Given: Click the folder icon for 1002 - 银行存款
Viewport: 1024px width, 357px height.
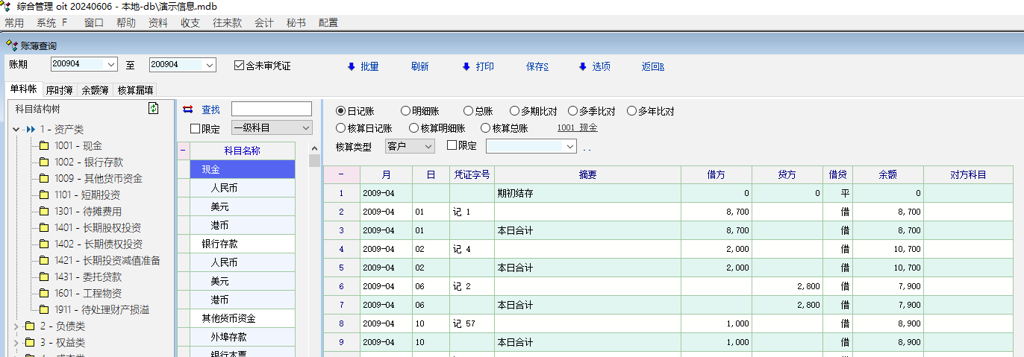Looking at the screenshot, I should click(44, 162).
